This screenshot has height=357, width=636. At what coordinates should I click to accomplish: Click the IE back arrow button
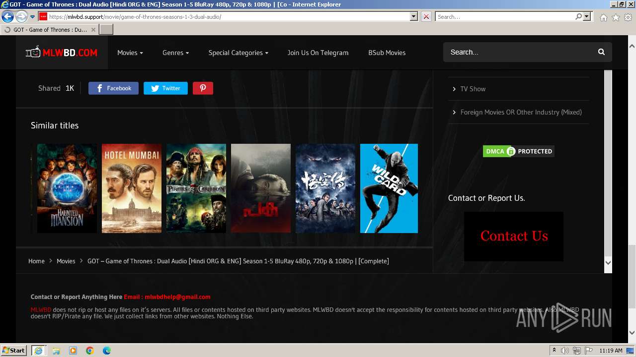click(7, 17)
